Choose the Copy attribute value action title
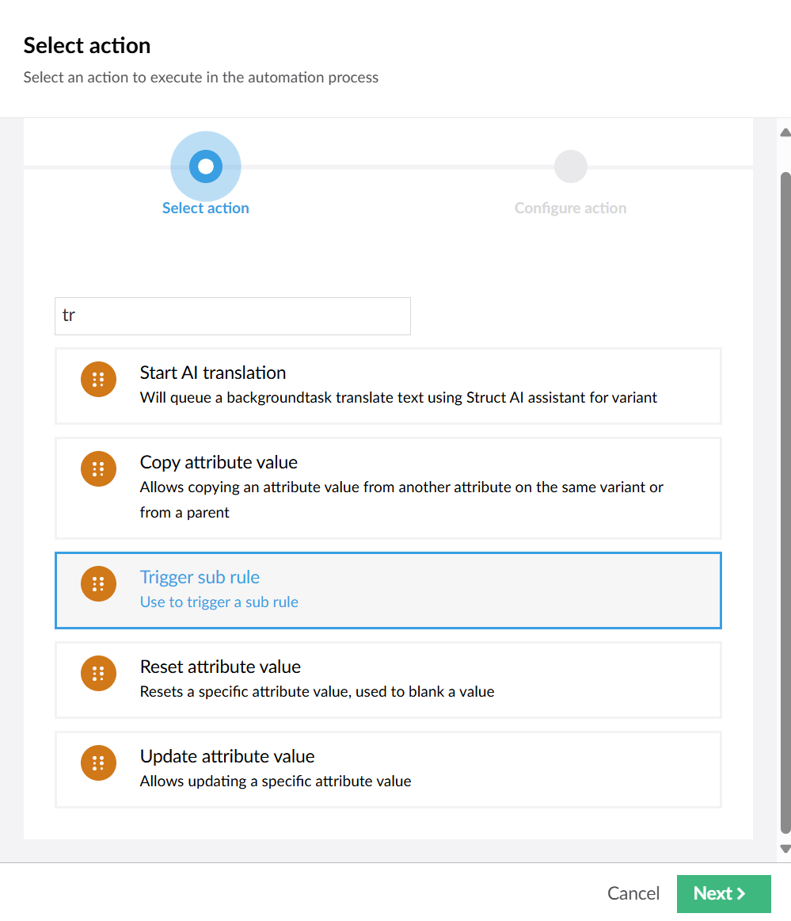Screen dimensions: 791x921 pos(219,462)
